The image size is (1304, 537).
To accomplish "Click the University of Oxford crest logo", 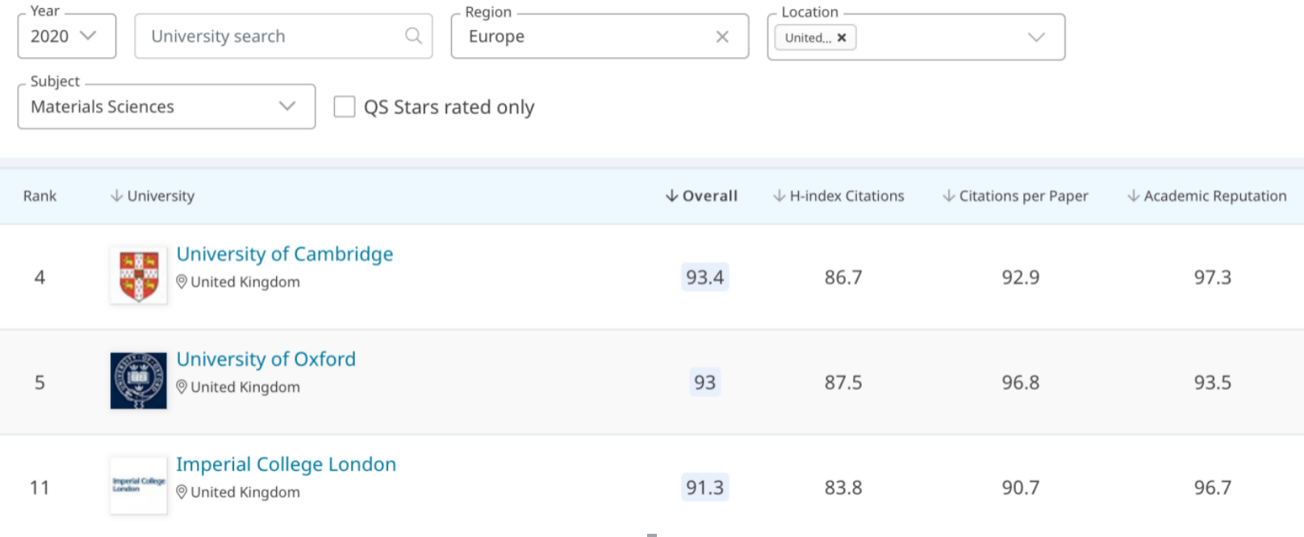I will pos(139,381).
